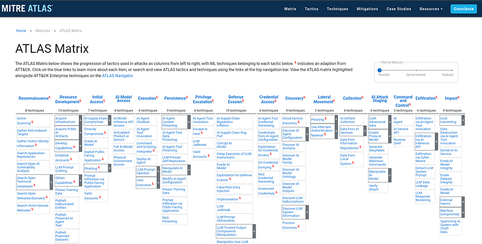Set maturity filter to Demonstrated stop
The image size is (482, 244).
tap(416, 70)
